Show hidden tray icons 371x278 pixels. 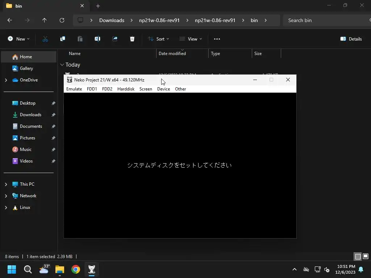pos(295,269)
